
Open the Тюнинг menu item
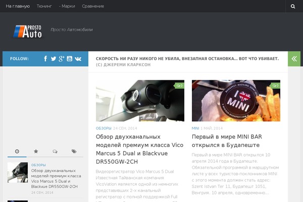[44, 6]
